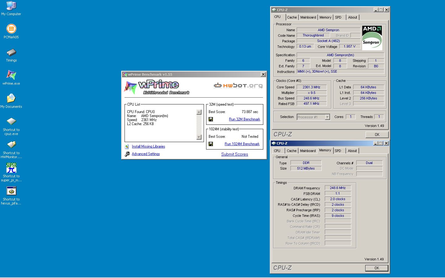Click the memory size 512 MBytes value
The image size is (445, 278).
pyautogui.click(x=306, y=168)
